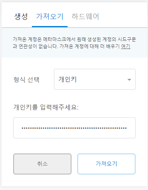Viewport: 148px width, 190px height.
Task: Open the 여기 link about imported accounts
Action: point(125,46)
